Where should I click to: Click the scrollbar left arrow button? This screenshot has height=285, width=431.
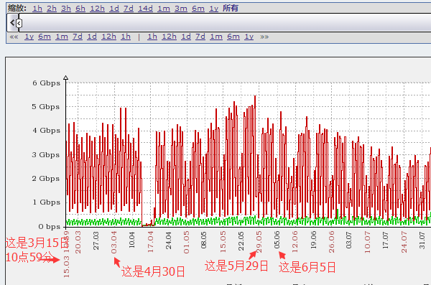(x=11, y=22)
